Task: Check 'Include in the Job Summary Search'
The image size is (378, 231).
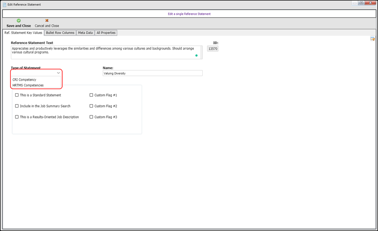Action: [17, 106]
